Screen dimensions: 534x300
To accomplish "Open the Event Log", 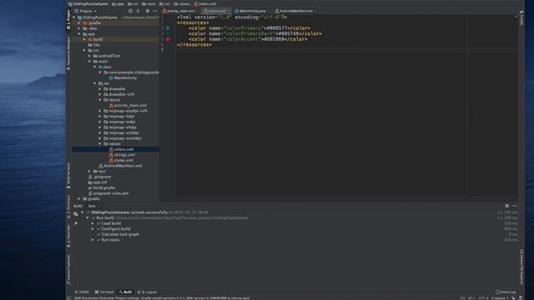I will pyautogui.click(x=506, y=292).
